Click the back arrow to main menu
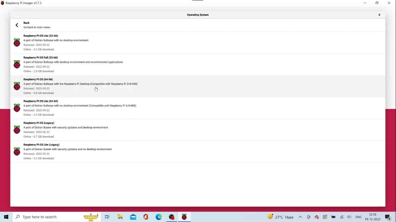 (17, 25)
